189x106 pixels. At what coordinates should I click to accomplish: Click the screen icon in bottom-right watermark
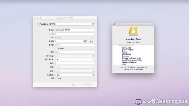click(138, 101)
